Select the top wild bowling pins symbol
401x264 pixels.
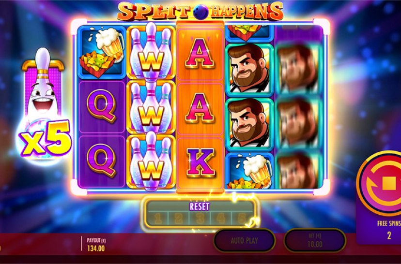[x=151, y=52]
